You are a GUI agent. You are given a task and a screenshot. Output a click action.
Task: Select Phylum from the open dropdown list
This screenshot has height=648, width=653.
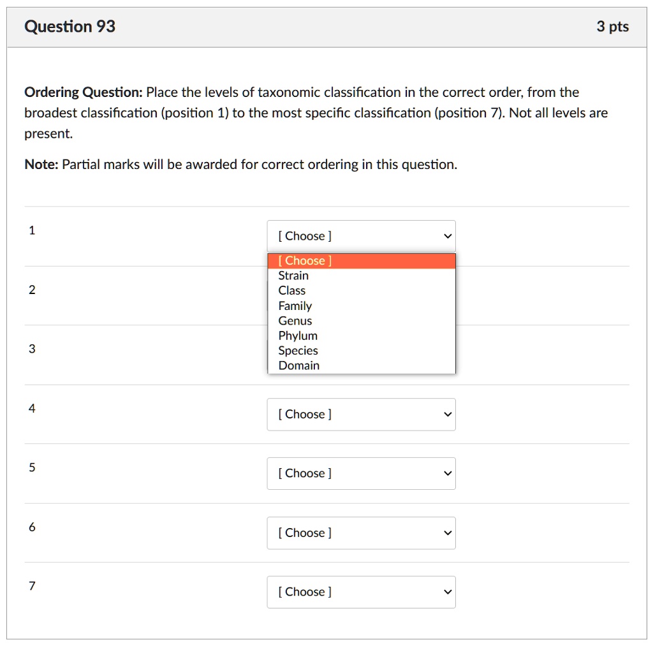[x=297, y=335]
